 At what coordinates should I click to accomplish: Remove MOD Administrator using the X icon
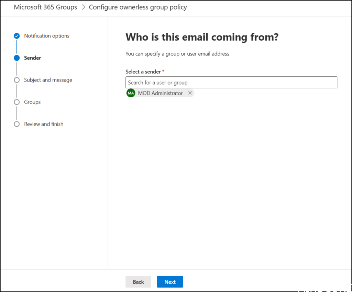[x=190, y=93]
